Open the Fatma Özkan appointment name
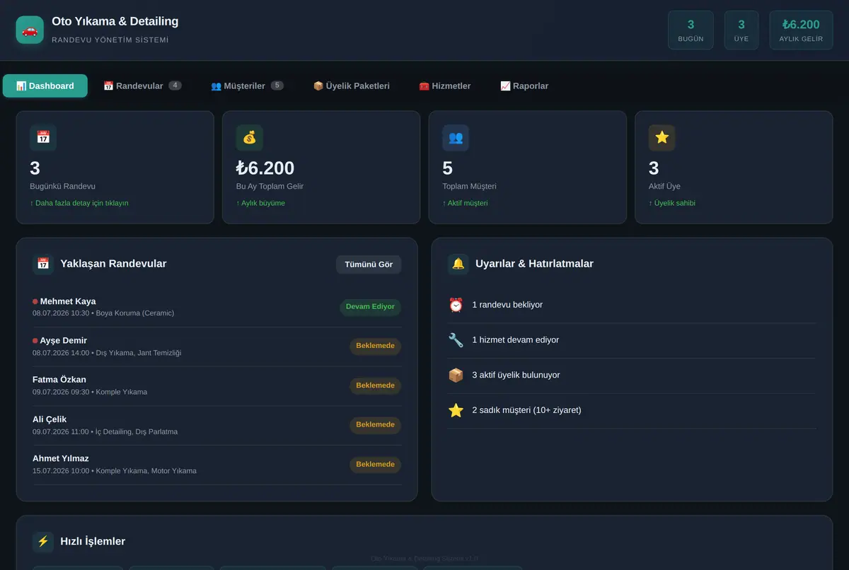This screenshot has width=849, height=570. coord(59,380)
